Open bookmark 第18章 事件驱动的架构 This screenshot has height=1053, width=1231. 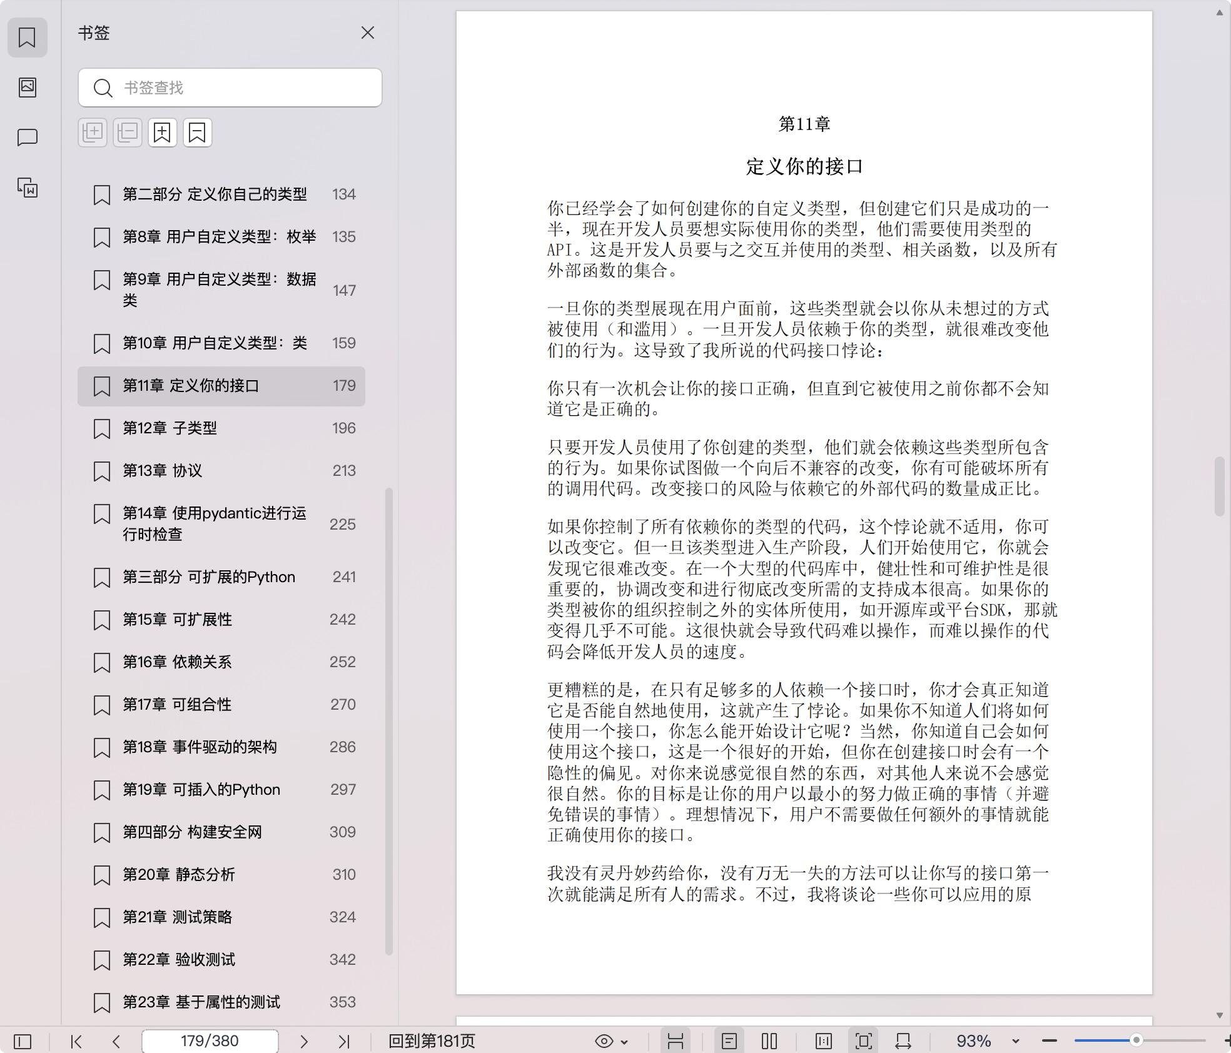pyautogui.click(x=221, y=747)
